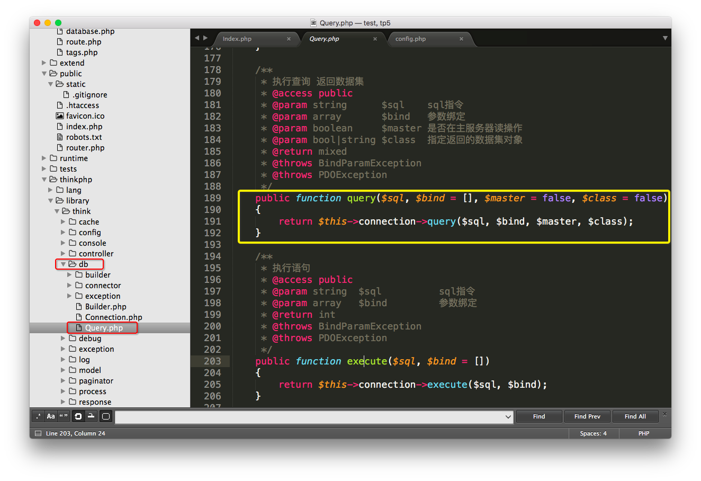Click the robots.txt text file icon
701x481 pixels.
pos(60,137)
